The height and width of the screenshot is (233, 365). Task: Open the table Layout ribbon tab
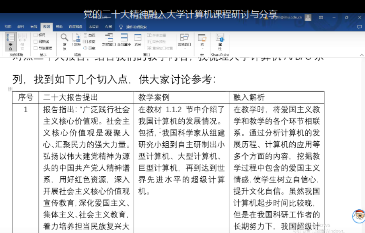[x=108, y=27]
